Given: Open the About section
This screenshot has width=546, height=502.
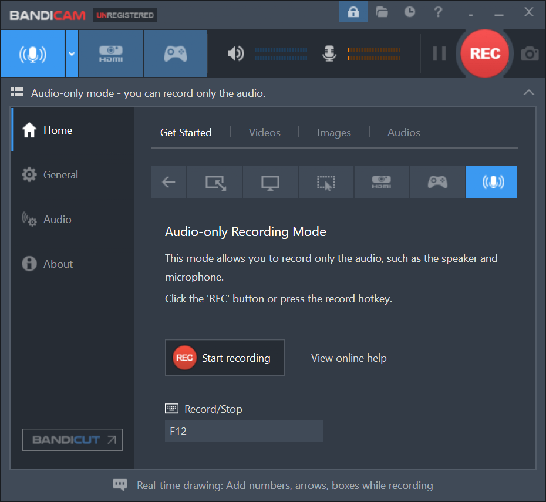Looking at the screenshot, I should click(x=72, y=264).
